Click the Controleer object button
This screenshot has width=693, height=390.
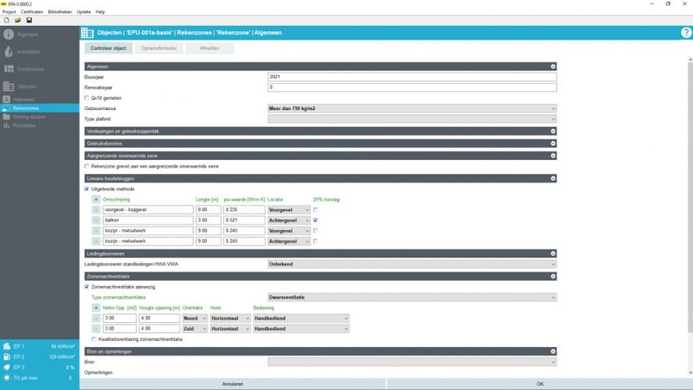click(x=108, y=48)
